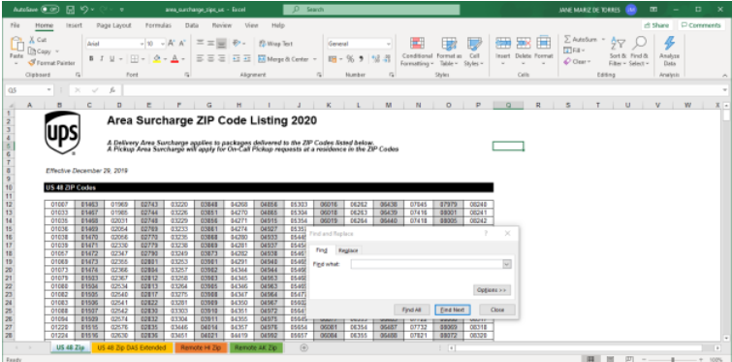Click the Insert cells icon
This screenshot has height=362, width=732.
(x=503, y=43)
